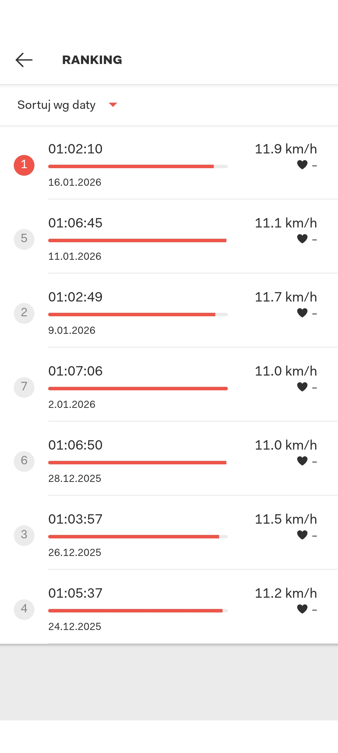
Task: Click the progress bar for 01:02:49
Action: click(138, 314)
